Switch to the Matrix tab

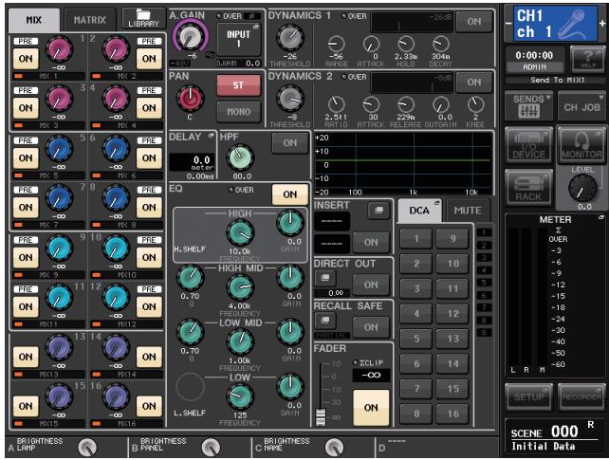click(x=90, y=20)
